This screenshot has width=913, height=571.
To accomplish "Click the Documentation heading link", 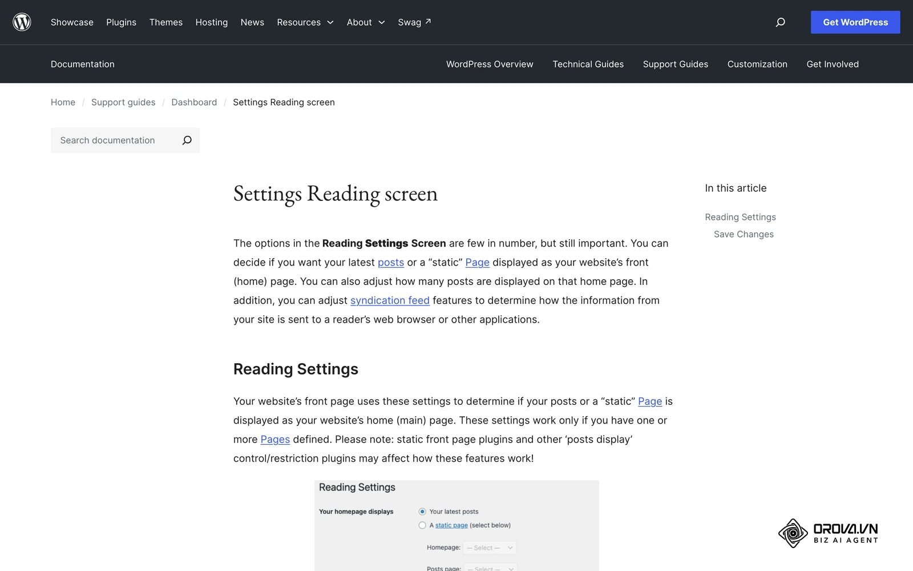I will [x=83, y=64].
